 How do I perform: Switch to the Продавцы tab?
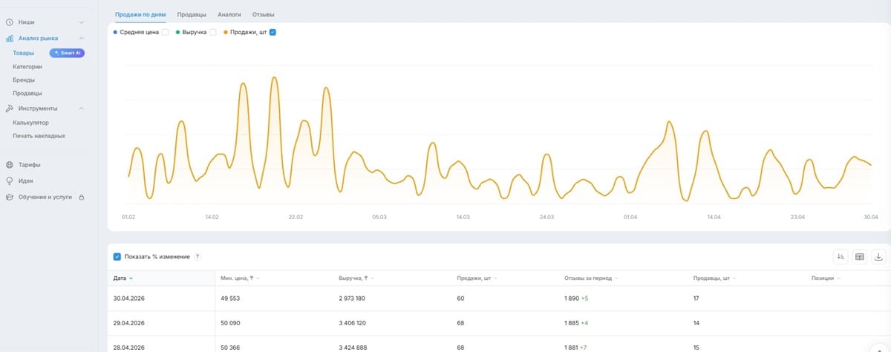(192, 14)
